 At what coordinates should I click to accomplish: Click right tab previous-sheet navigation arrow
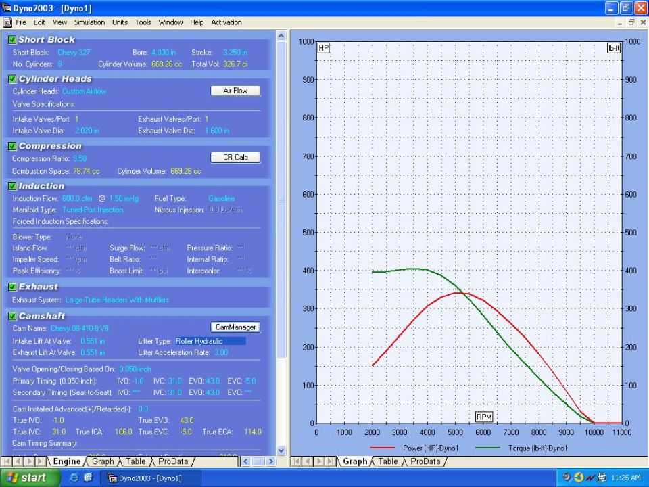click(x=308, y=461)
